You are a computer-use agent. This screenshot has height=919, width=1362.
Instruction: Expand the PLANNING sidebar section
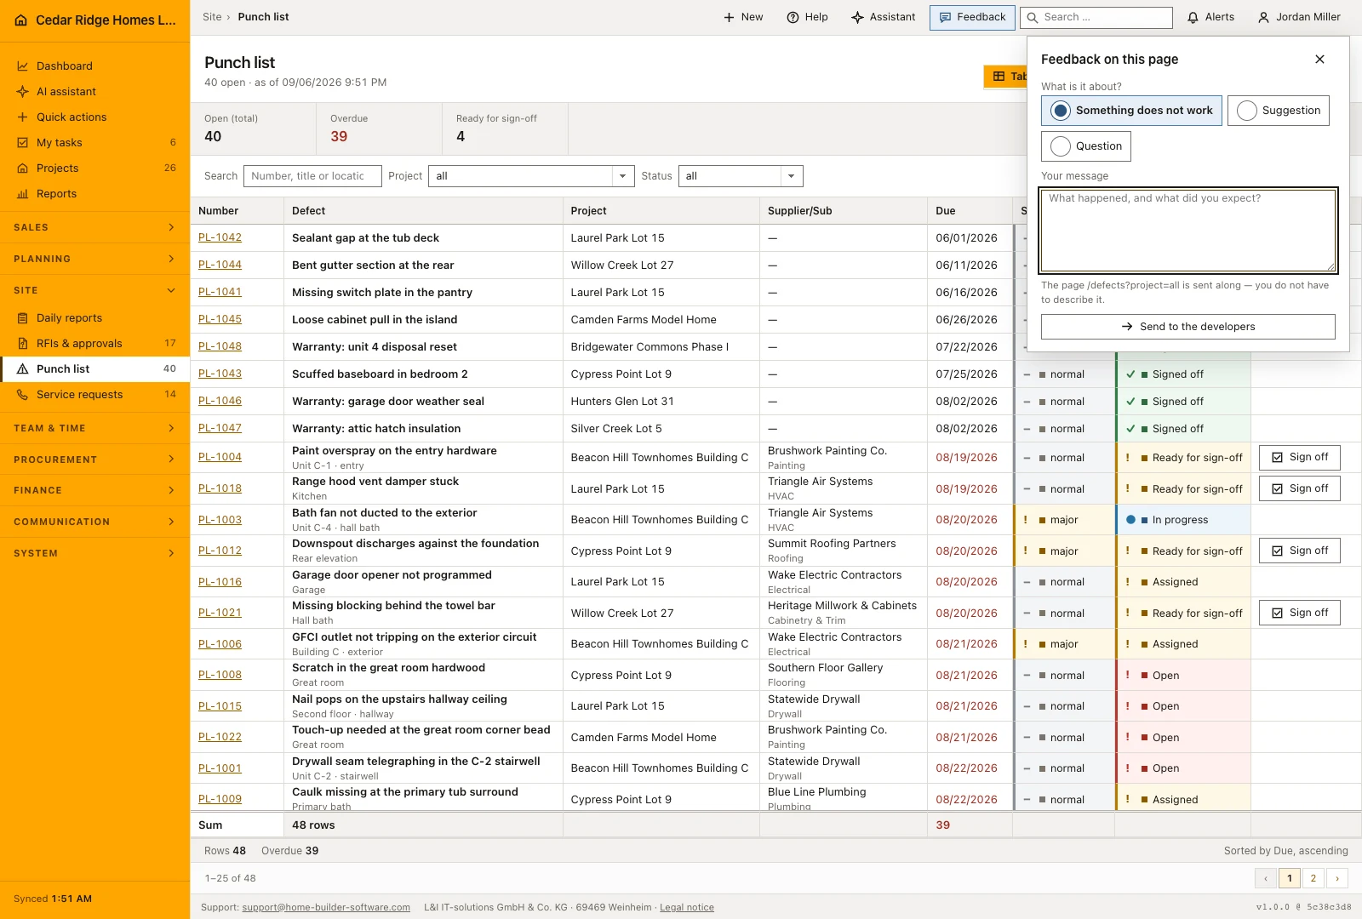pyautogui.click(x=94, y=259)
